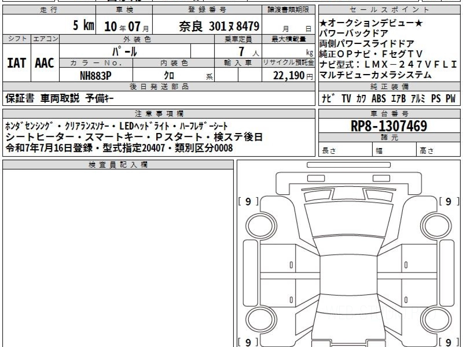Select the ホンダセンシング notes line
The height and width of the screenshot is (347, 463).
117,126
